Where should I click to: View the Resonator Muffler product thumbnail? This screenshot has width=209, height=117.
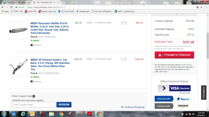[x=18, y=30]
